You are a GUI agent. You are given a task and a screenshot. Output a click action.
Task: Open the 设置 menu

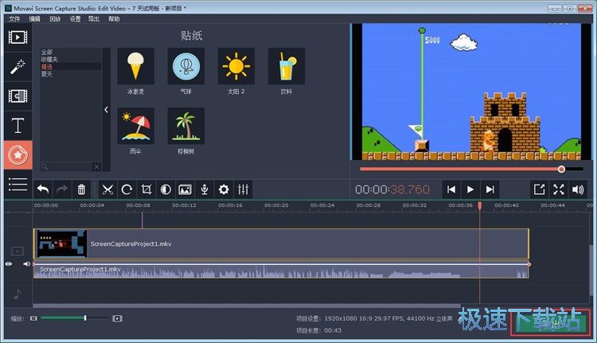click(x=76, y=18)
